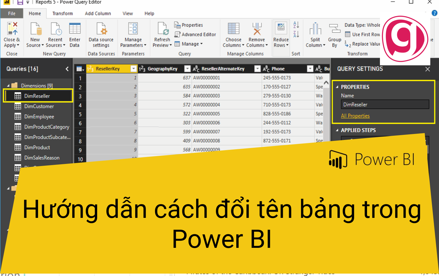This screenshot has height=276, width=439.
Task: Select the DimCustomer query
Action: [x=39, y=106]
